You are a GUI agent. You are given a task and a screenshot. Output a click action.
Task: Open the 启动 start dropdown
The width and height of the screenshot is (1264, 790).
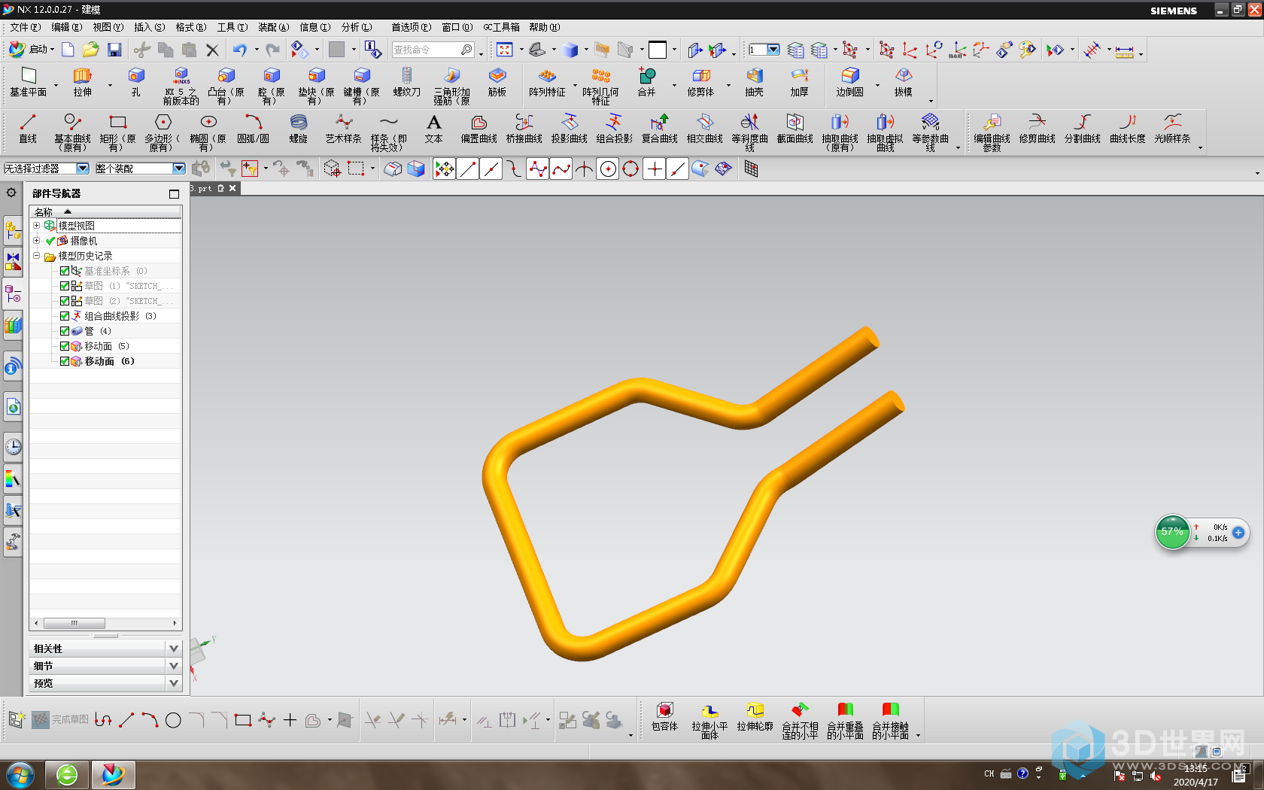pos(32,50)
